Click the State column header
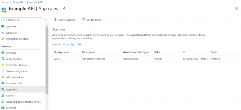This screenshot has width=241, height=110. [214, 52]
